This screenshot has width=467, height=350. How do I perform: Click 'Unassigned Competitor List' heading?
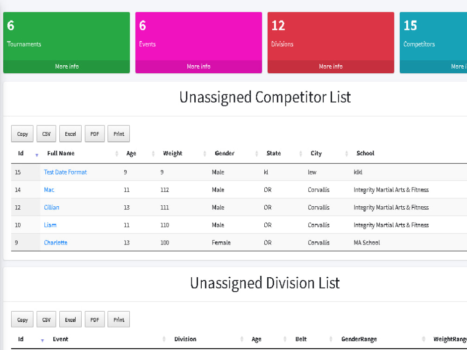tap(265, 97)
